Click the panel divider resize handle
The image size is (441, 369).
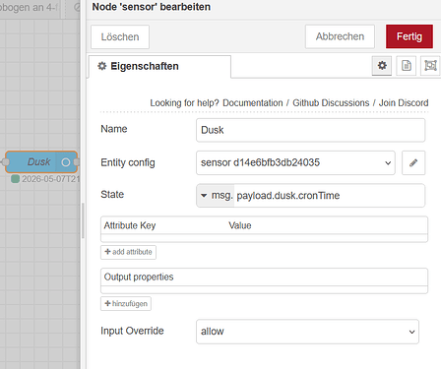tap(83, 220)
